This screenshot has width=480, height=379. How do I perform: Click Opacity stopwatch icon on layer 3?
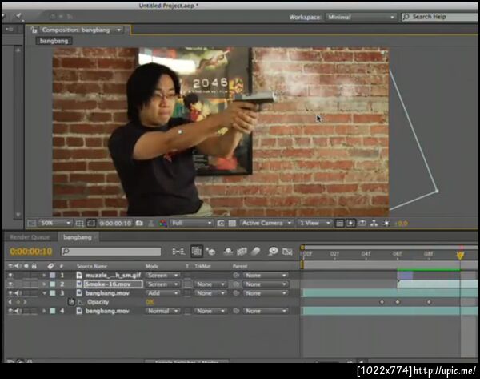click(x=71, y=302)
